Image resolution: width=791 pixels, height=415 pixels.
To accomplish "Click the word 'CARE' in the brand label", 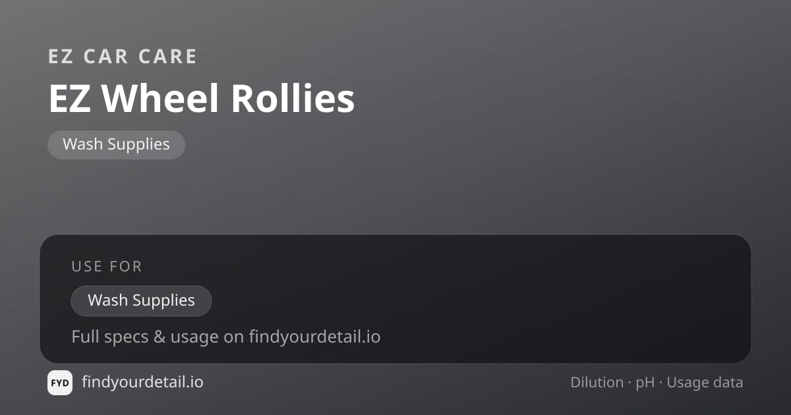I will coord(168,57).
